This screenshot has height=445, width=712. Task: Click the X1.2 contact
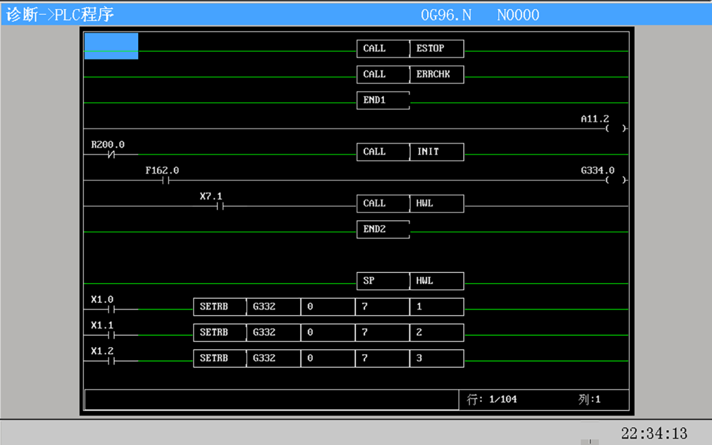tap(111, 361)
